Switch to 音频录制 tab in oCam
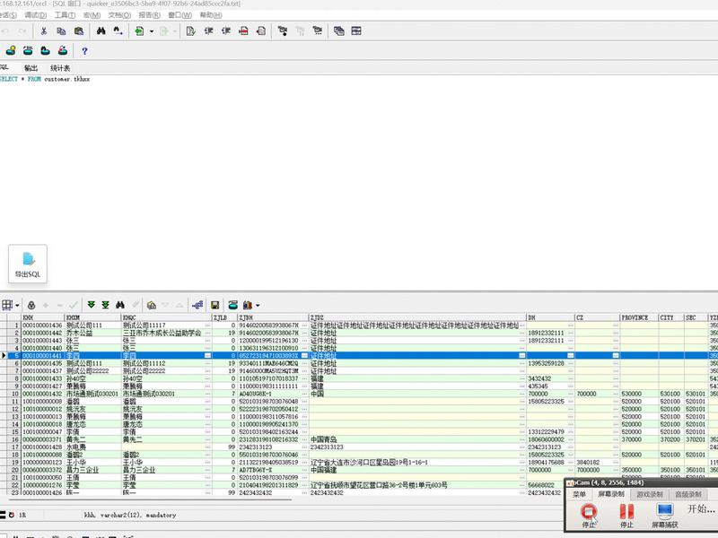 tap(687, 495)
